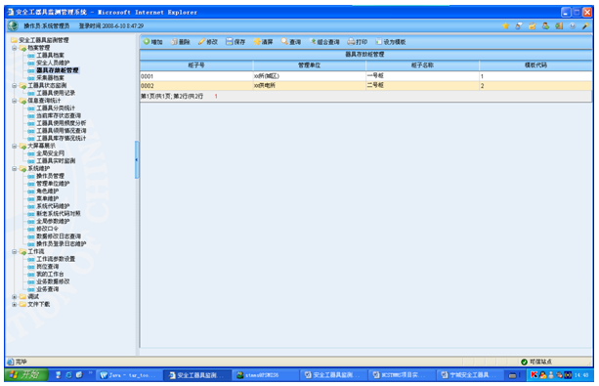
Task: Open 工器具档案 in the tree
Action: coord(50,56)
